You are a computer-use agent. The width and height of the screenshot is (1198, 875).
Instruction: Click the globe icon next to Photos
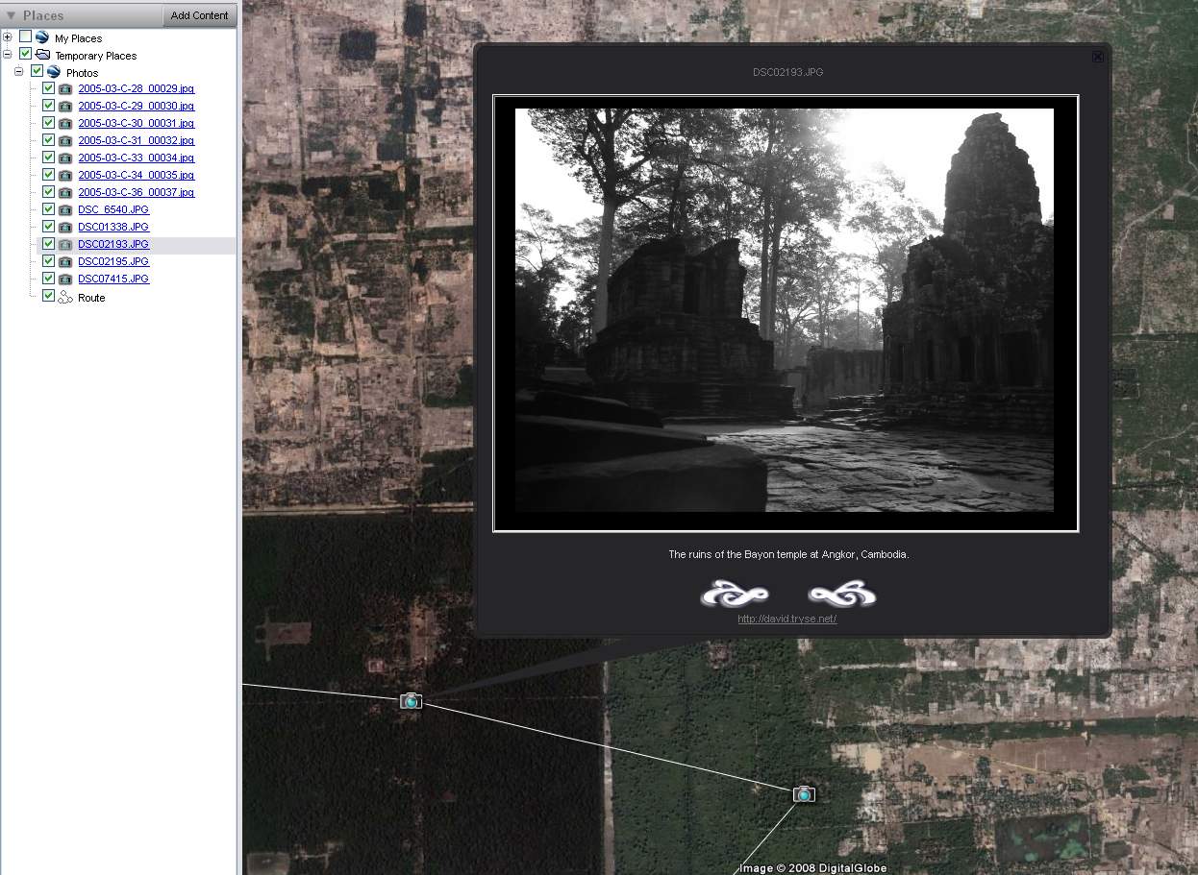tap(54, 72)
